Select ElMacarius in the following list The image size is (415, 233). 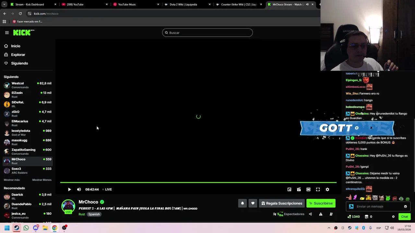click(28, 123)
